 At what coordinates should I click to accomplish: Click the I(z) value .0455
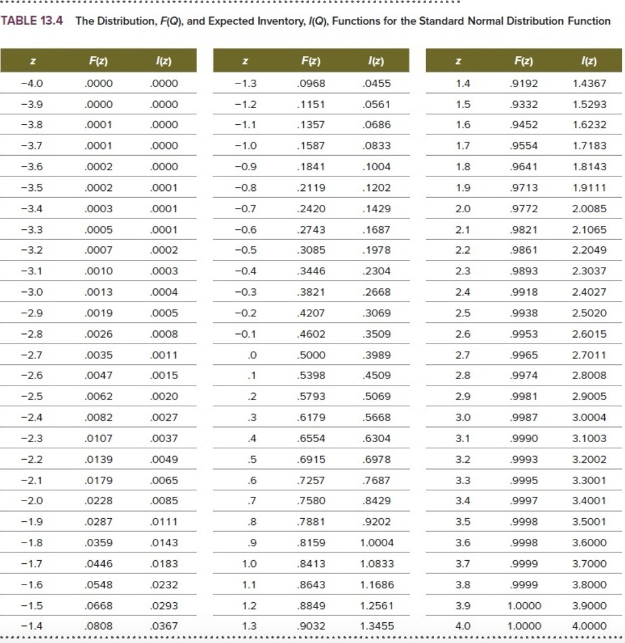coord(377,84)
